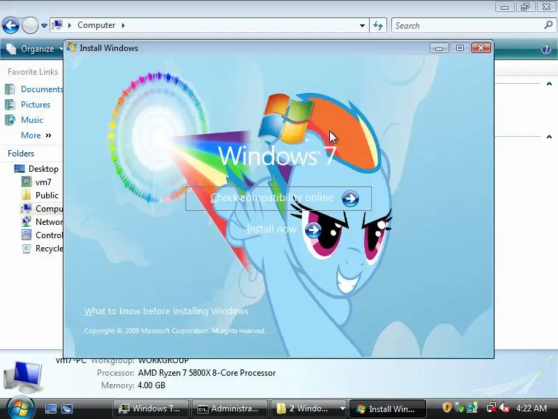This screenshot has width=558, height=419.
Task: Select Public folder in the tree
Action: coord(40,196)
